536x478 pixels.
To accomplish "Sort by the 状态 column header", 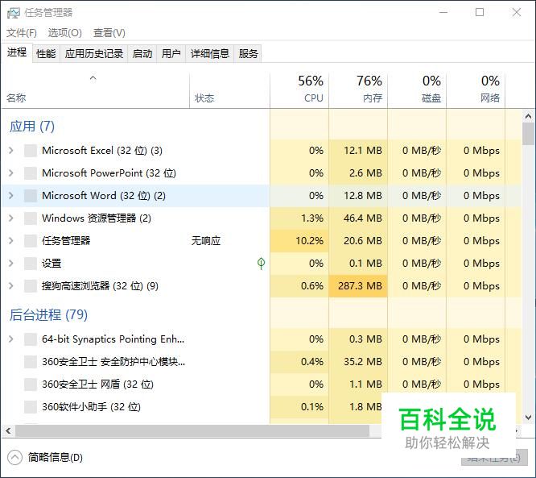I will point(229,90).
